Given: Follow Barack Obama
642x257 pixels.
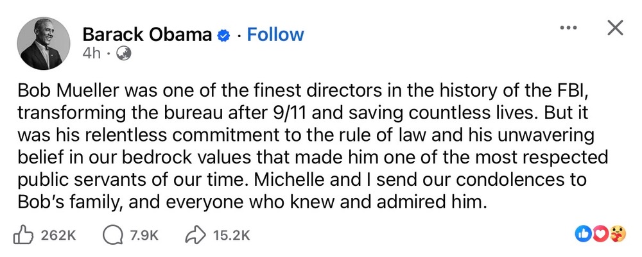Looking at the screenshot, I should (x=275, y=35).
